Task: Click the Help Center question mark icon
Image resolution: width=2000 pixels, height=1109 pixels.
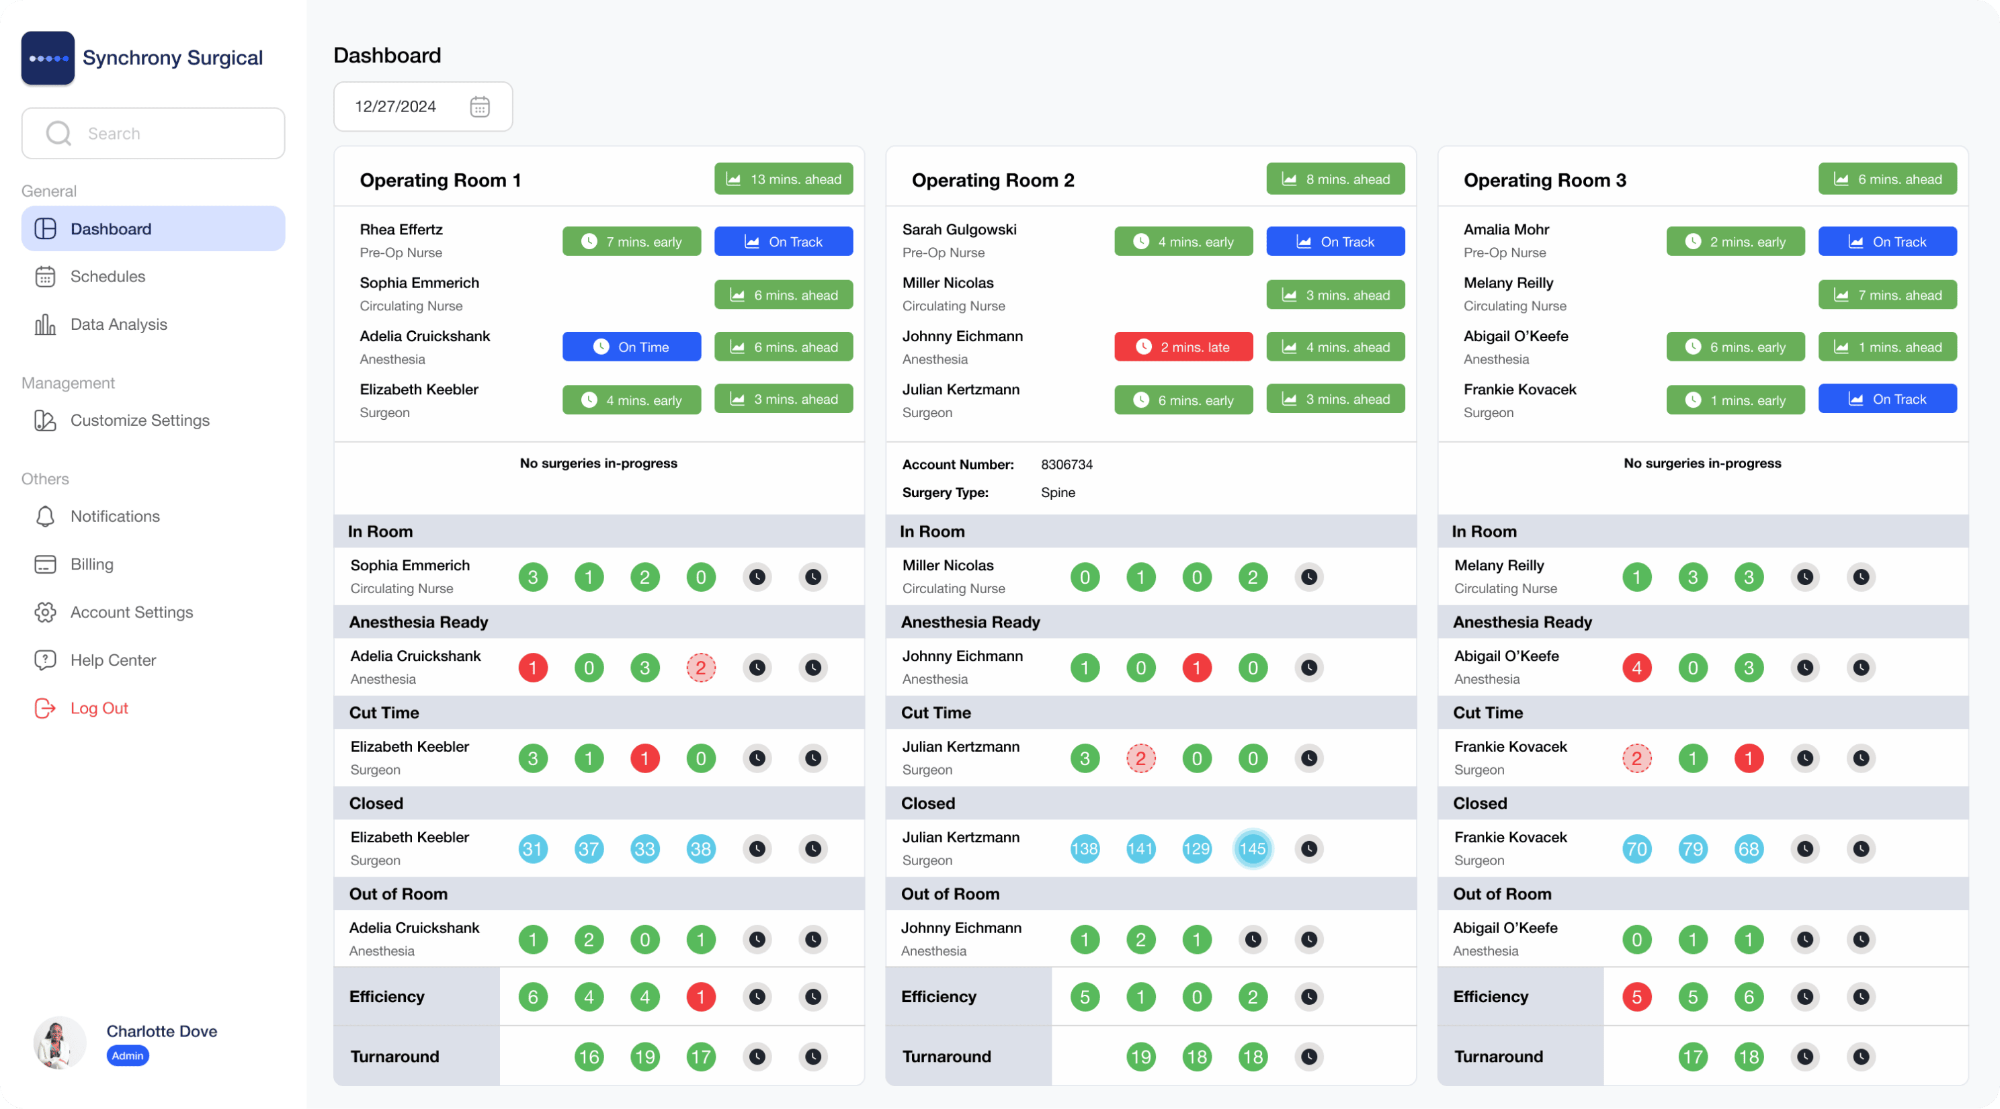Action: (45, 660)
